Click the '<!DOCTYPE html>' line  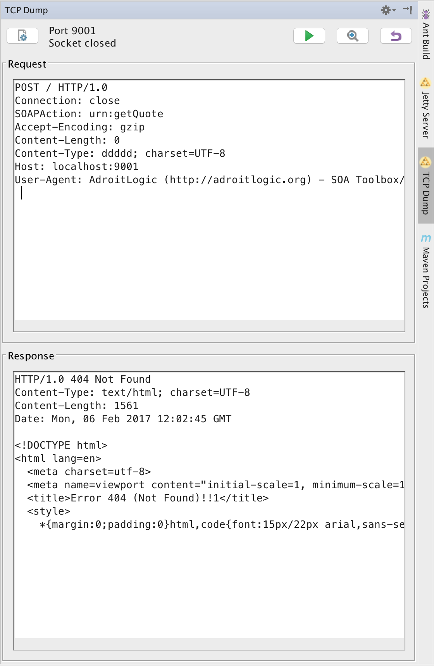coord(61,445)
